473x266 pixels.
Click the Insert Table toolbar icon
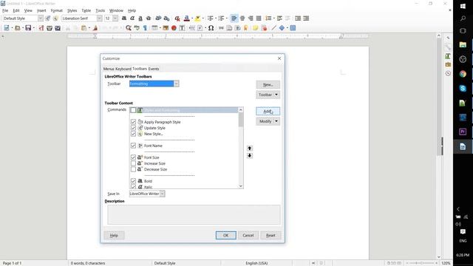click(154, 28)
